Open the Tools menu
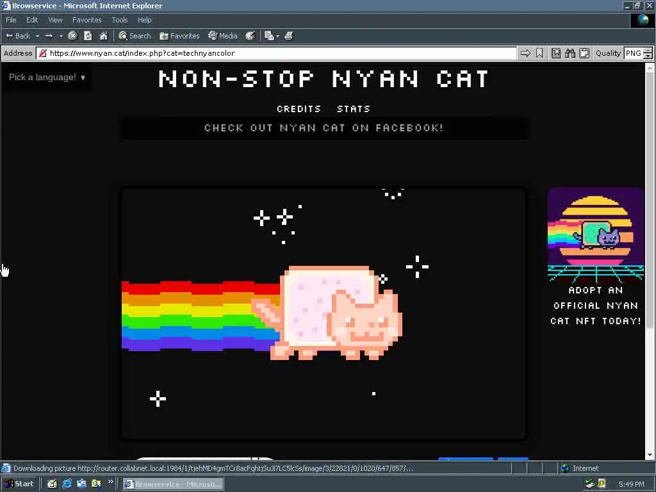The height and width of the screenshot is (492, 656). pos(120,20)
